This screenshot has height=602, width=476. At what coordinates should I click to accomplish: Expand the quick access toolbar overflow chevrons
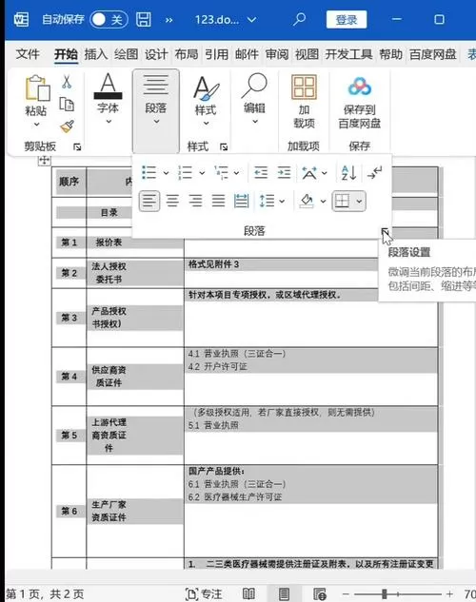(169, 20)
